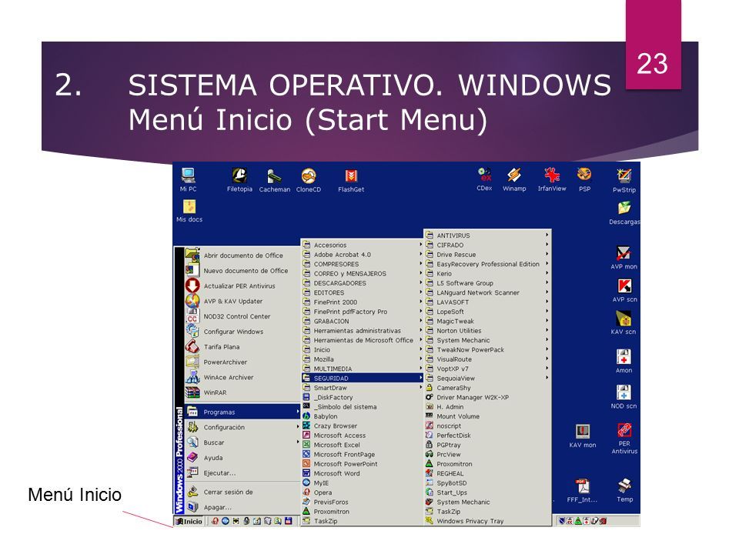This screenshot has width=739, height=554.
Task: Open WinRAR from start menu
Action: point(241,392)
